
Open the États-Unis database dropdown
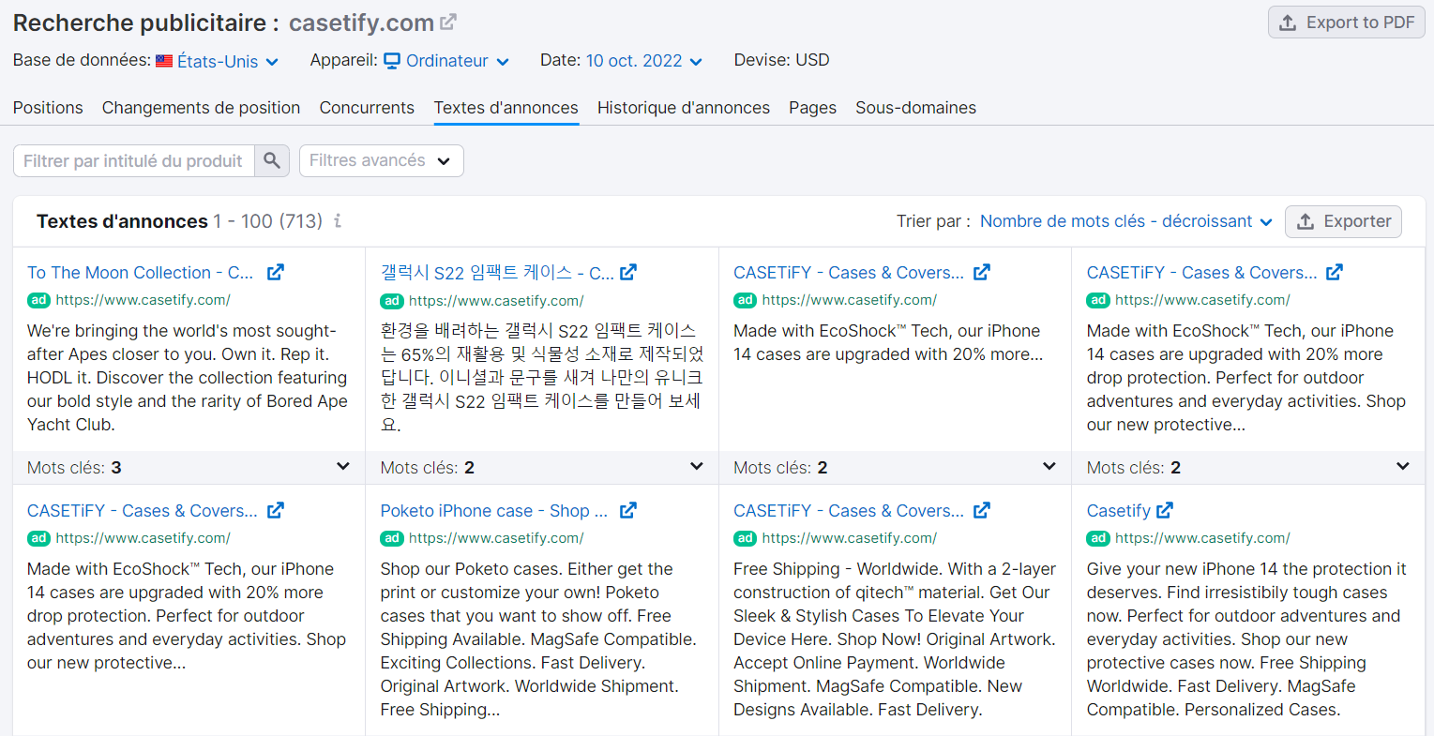tap(228, 61)
